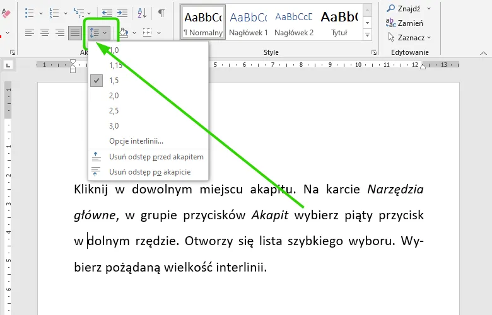Click Usuń odstęp przed akapitem

click(156, 157)
